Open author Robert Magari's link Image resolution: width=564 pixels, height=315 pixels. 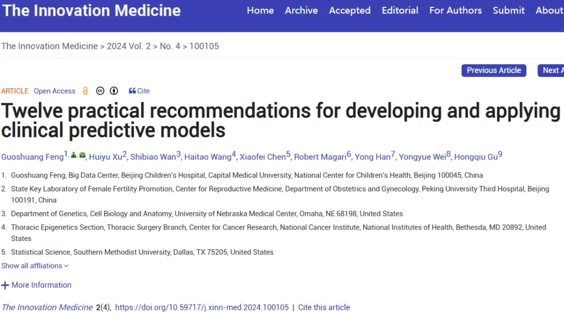tap(320, 157)
